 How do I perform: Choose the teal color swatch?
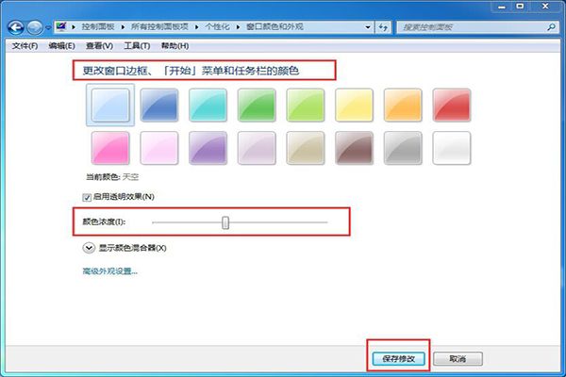click(x=208, y=105)
